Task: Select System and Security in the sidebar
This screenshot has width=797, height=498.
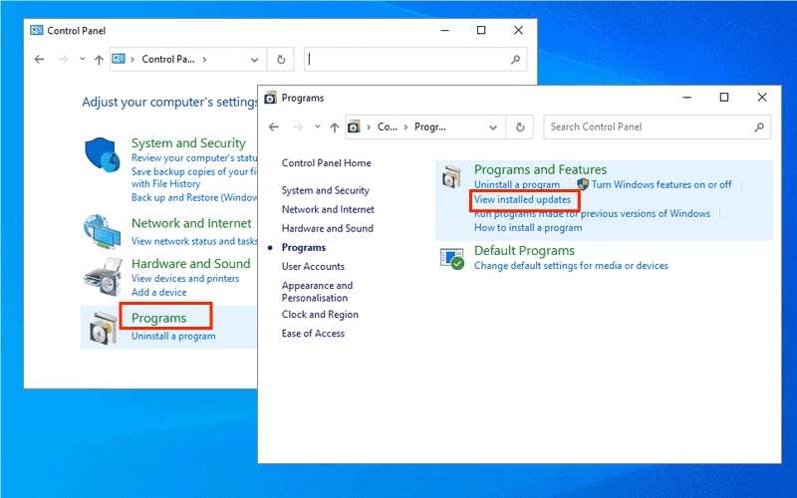Action: tap(326, 190)
